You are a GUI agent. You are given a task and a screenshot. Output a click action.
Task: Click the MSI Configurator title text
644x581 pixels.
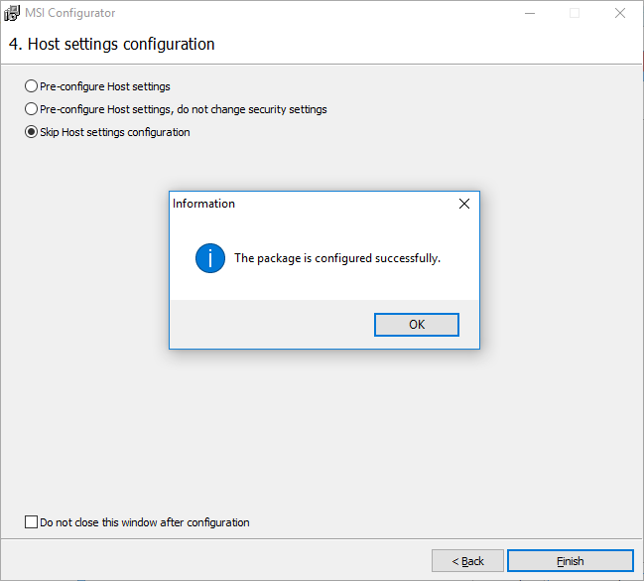(x=73, y=14)
